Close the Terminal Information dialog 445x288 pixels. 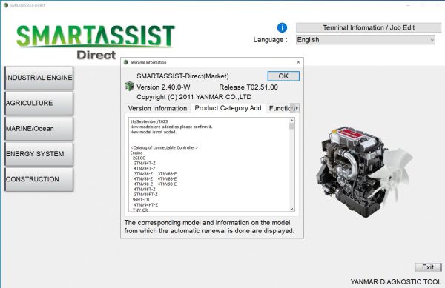click(298, 62)
